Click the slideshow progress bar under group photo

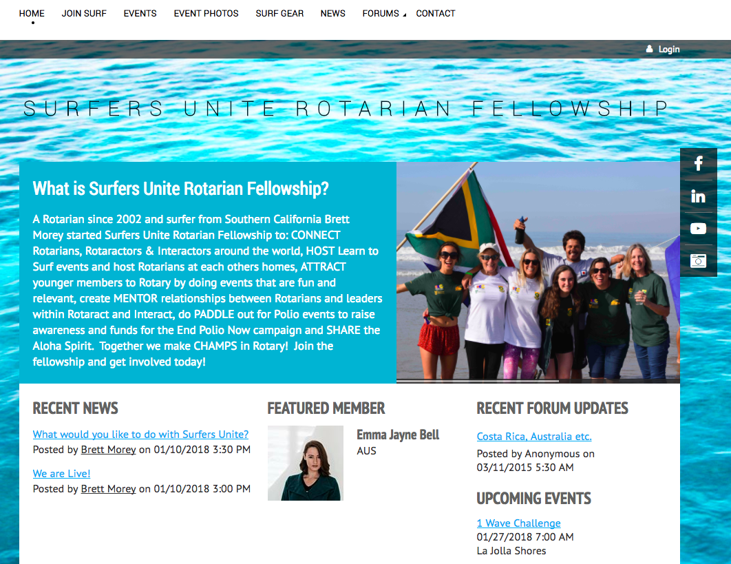pos(538,381)
